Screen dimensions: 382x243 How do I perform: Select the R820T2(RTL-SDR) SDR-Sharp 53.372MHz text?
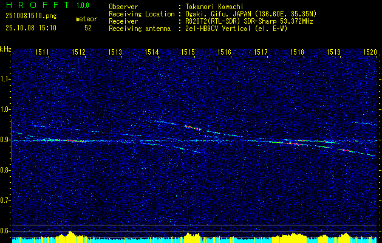(249, 21)
